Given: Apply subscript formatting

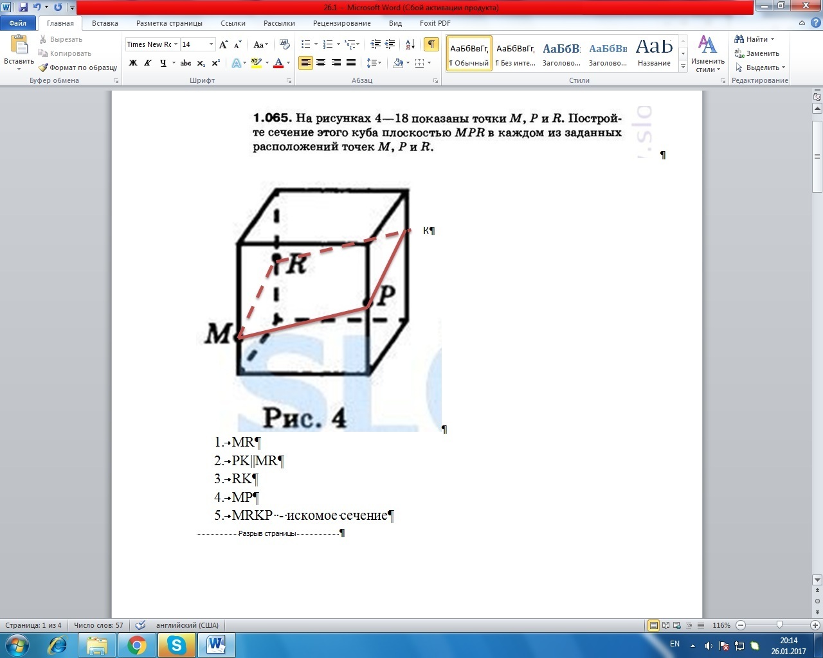Looking at the screenshot, I should (x=201, y=62).
